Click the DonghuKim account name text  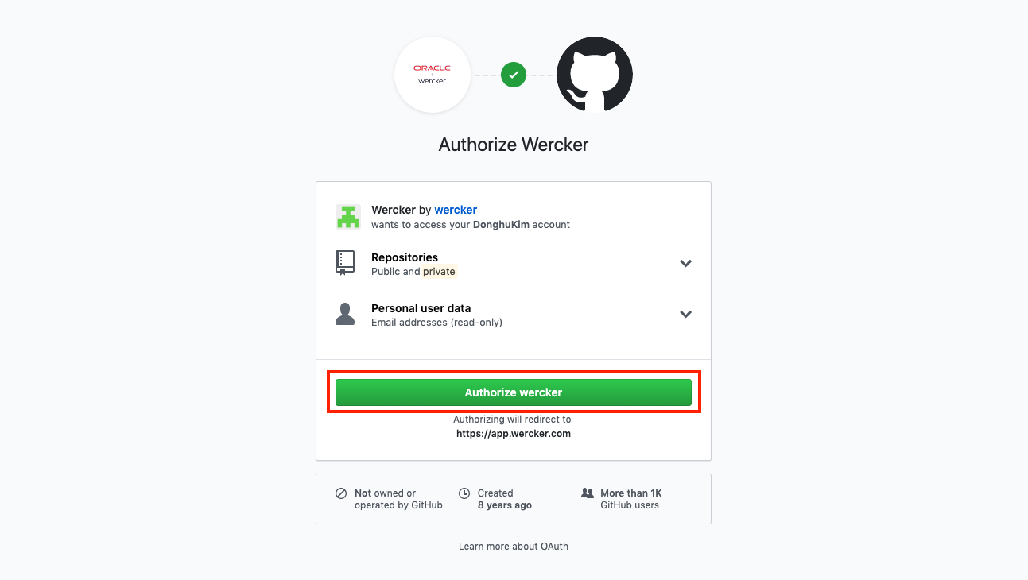[499, 225]
